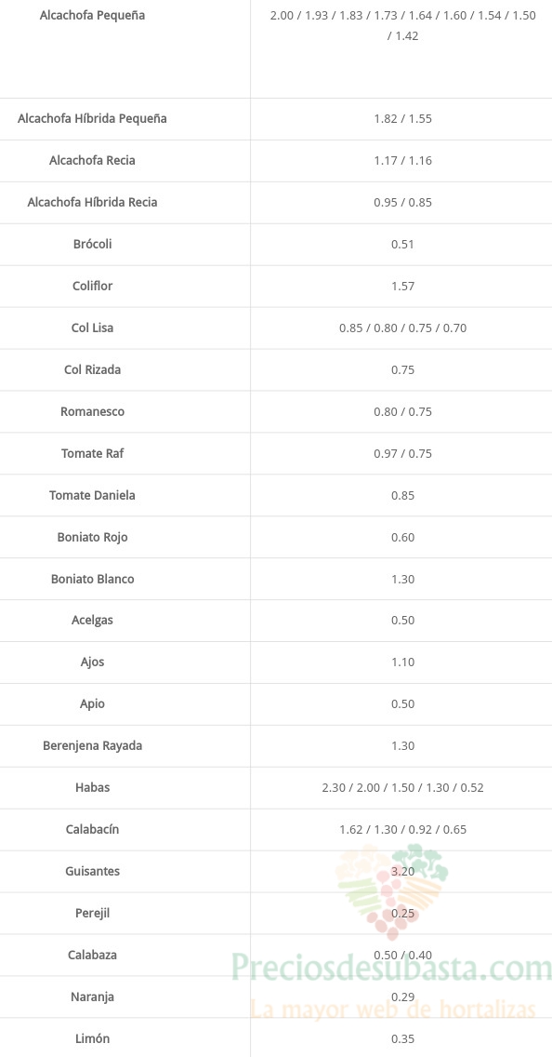This screenshot has height=1057, width=552.
Task: Select the Guisantes row label
Action: [x=92, y=871]
